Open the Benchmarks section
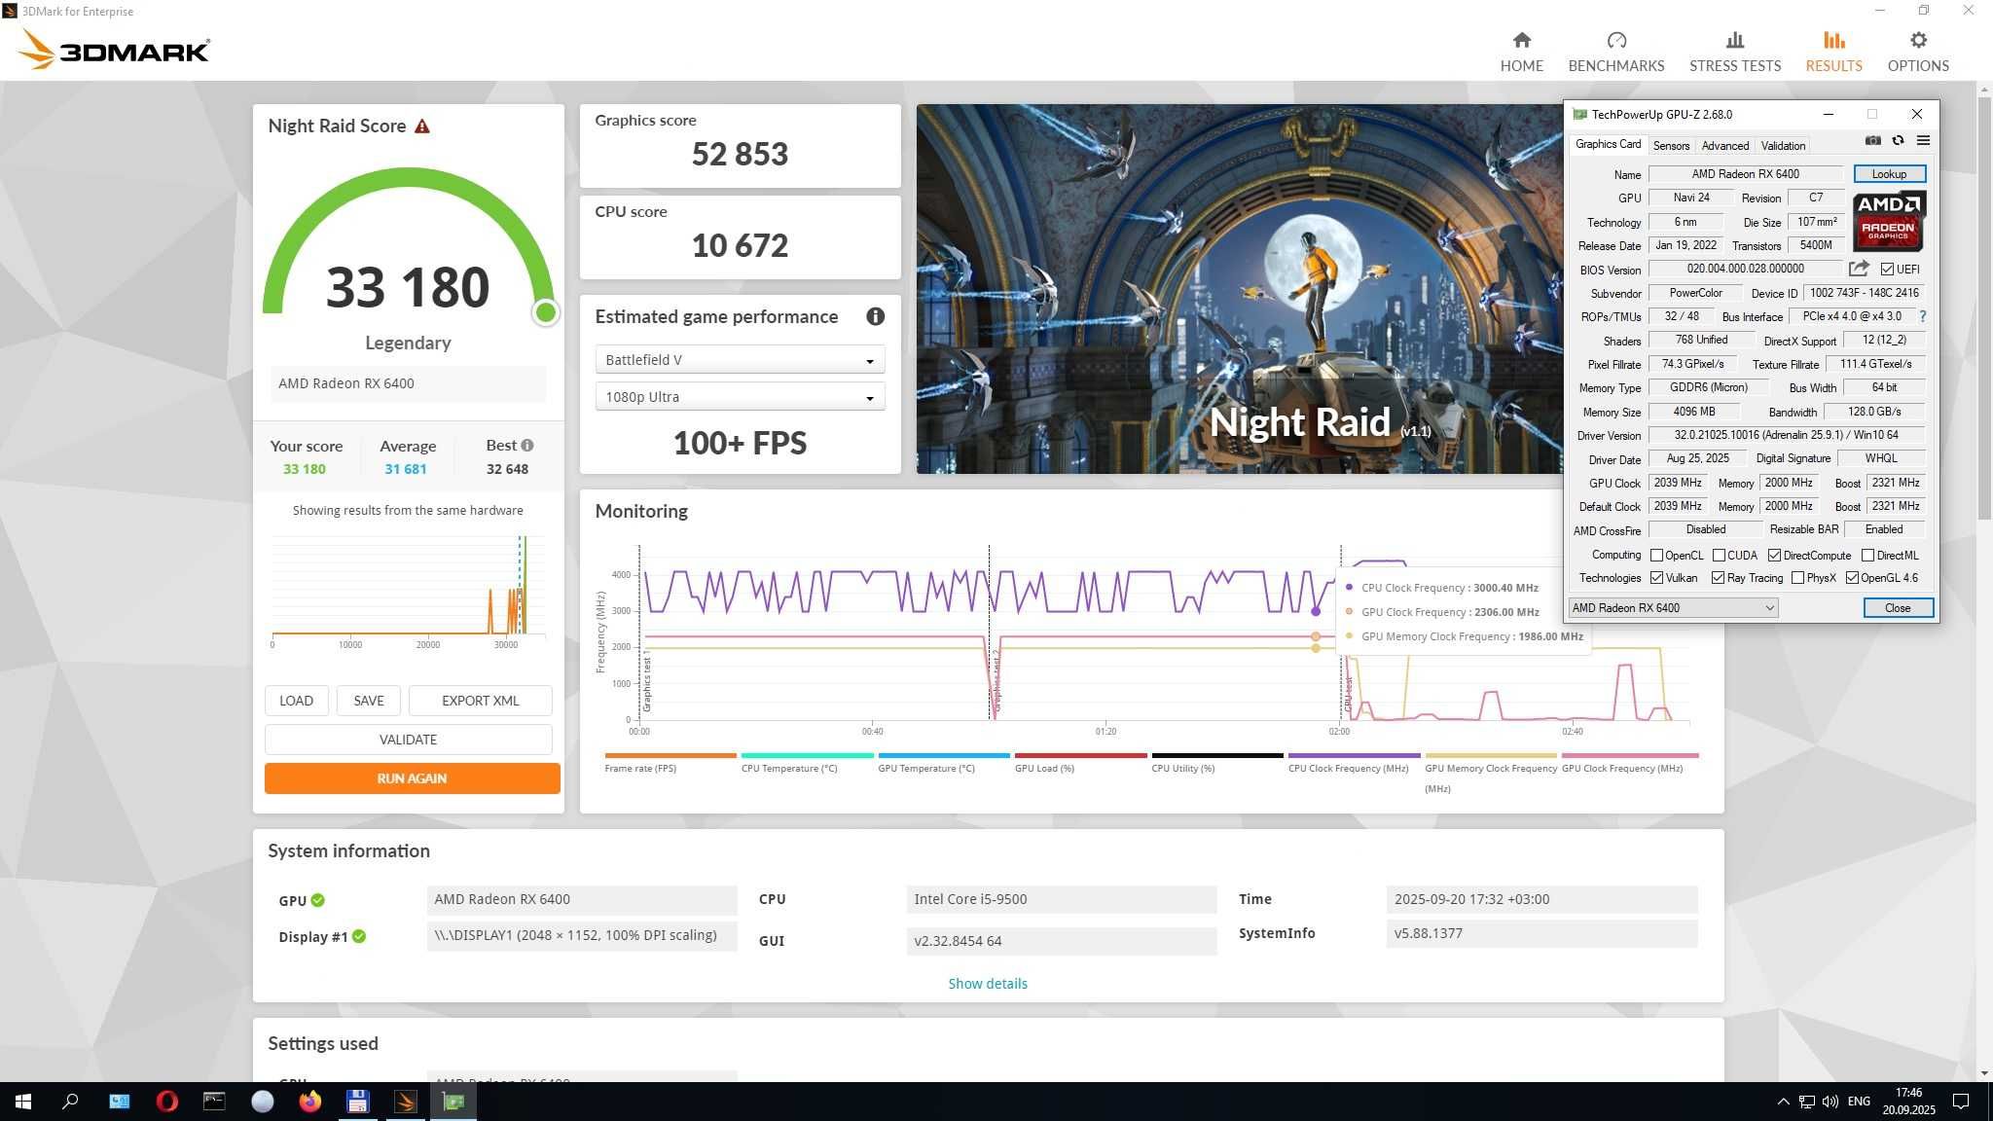 pos(1615,52)
